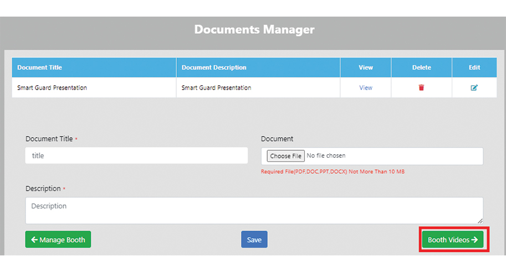506x272 pixels.
Task: Proceed to Booth Videos
Action: click(x=452, y=240)
